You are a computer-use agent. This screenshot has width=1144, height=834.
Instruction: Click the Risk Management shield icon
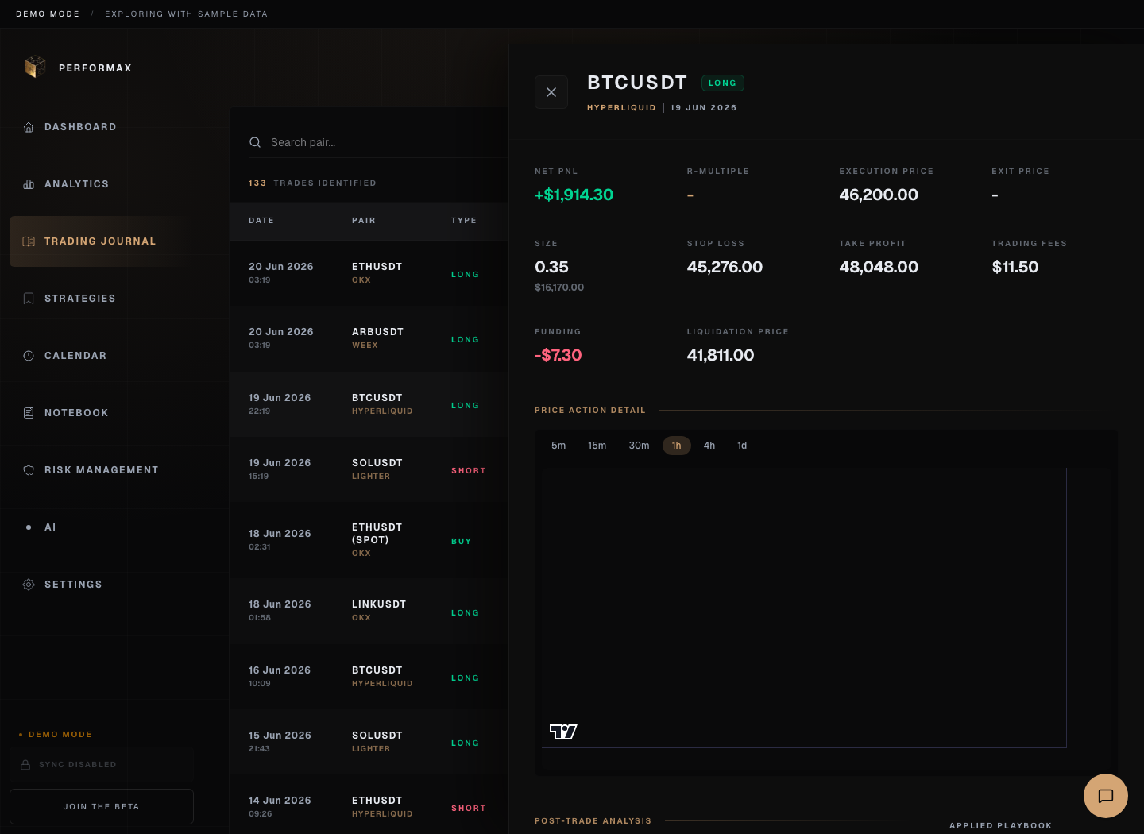click(x=29, y=470)
